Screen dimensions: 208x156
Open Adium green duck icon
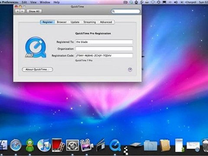(x=30, y=145)
